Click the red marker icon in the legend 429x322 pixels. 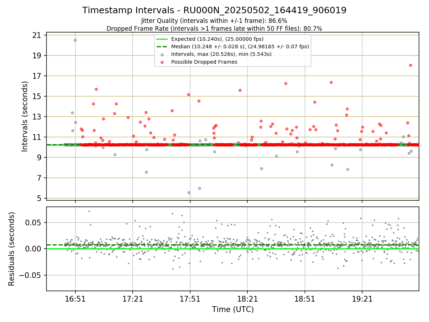(x=162, y=62)
